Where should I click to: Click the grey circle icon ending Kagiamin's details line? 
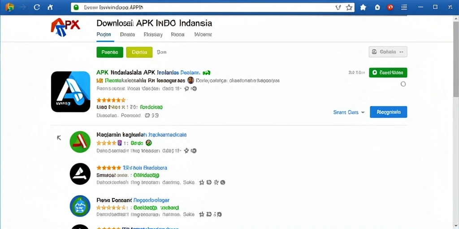pyautogui.click(x=194, y=151)
